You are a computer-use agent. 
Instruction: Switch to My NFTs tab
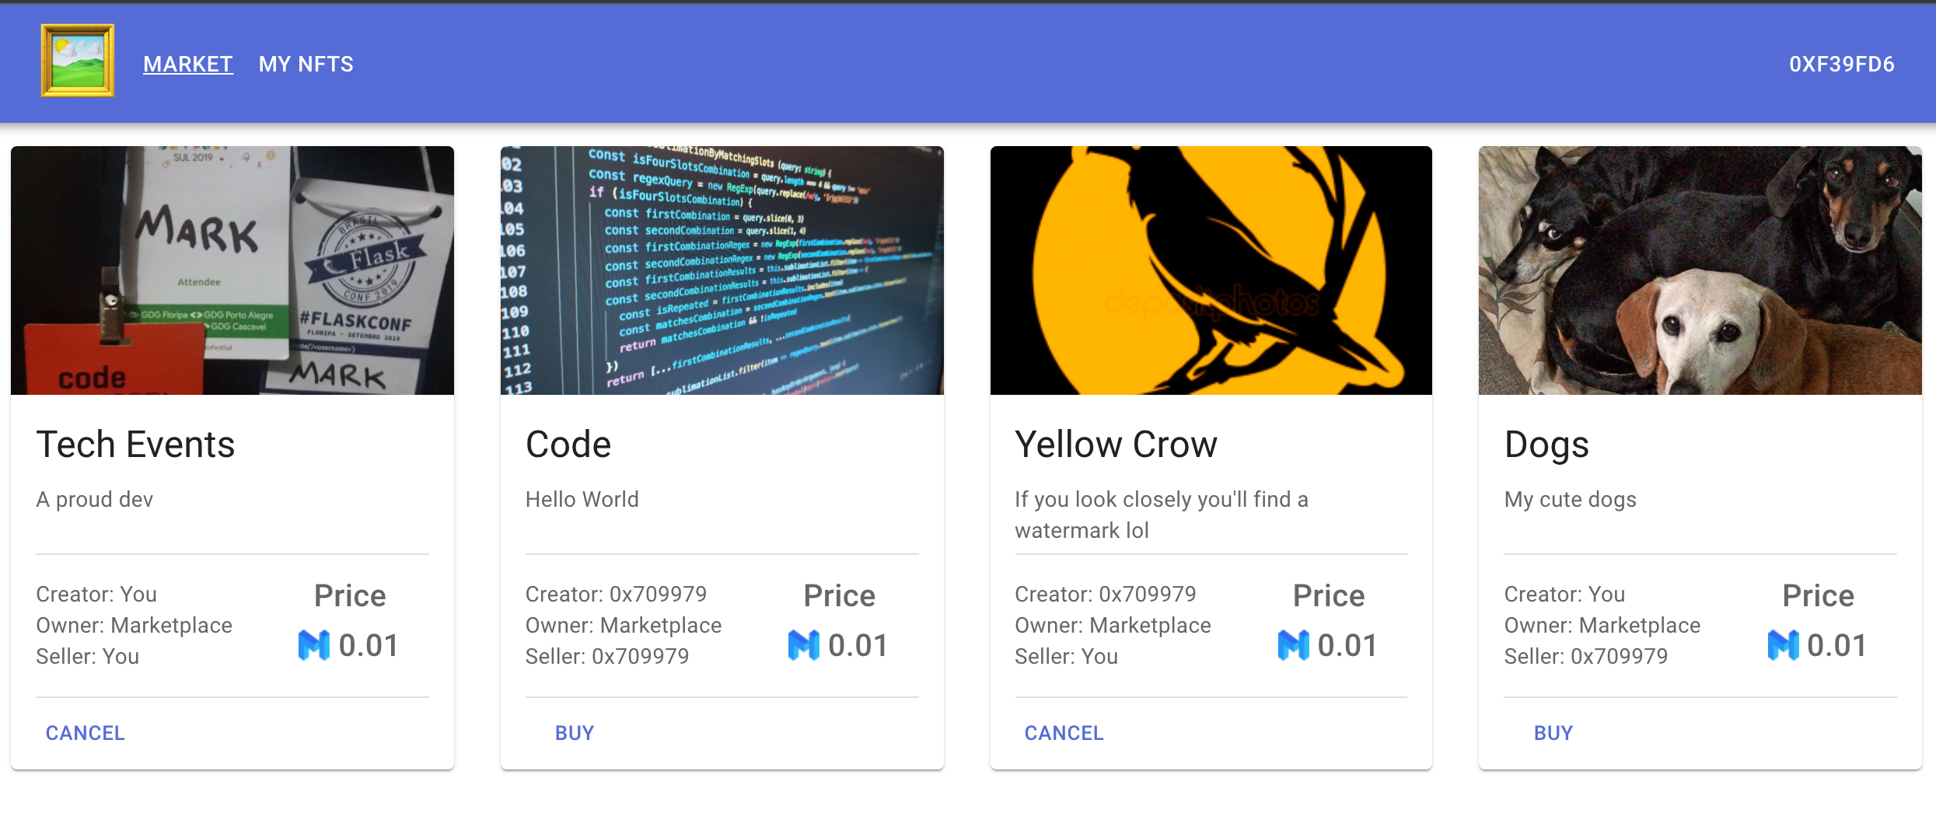tap(306, 64)
